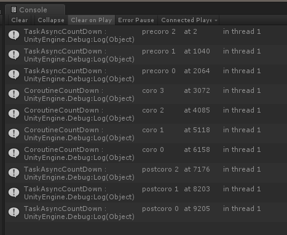Click log icon for postcoro 2 entry
Viewport: 287px width, 235px height.
14,173
